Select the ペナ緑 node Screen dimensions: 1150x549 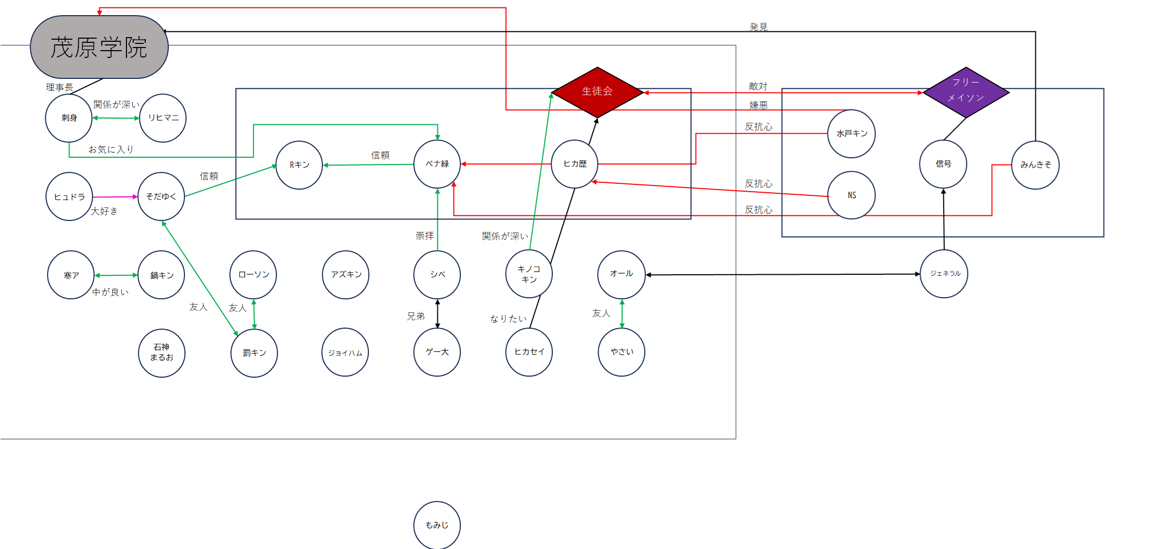coord(437,164)
